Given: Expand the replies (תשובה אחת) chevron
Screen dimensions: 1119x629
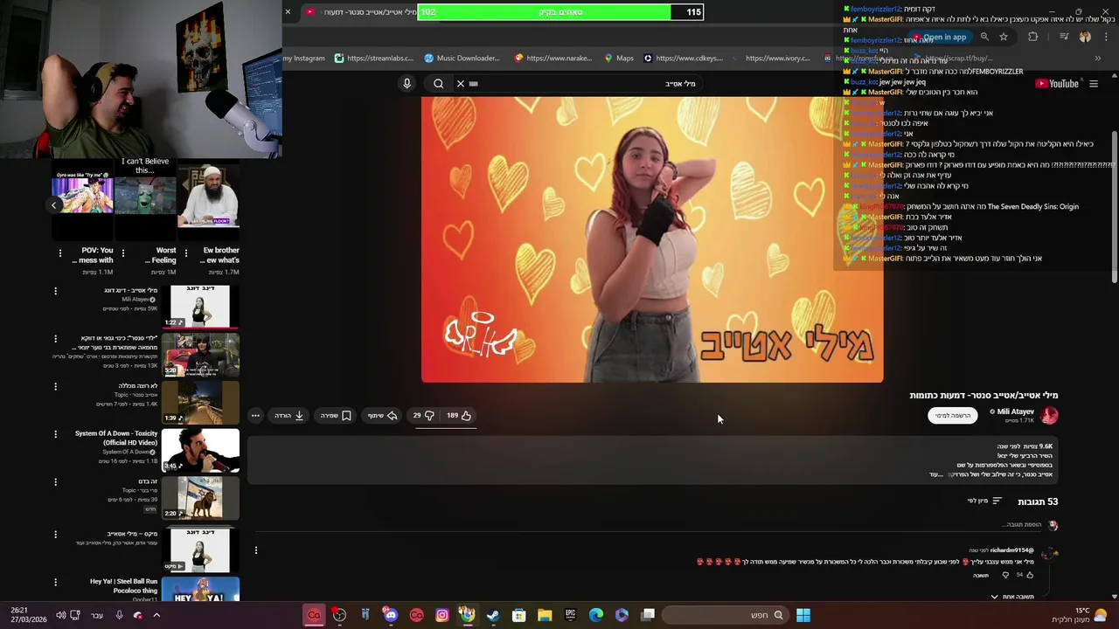Looking at the screenshot, I should coord(994,597).
